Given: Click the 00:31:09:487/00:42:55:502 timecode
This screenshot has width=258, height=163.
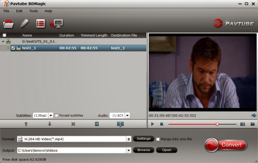Looking at the screenshot, I should tap(172, 116).
